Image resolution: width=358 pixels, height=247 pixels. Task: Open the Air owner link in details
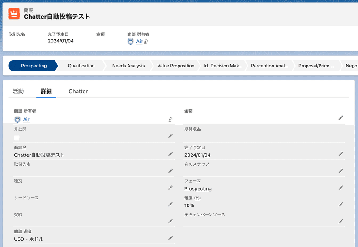26,119
